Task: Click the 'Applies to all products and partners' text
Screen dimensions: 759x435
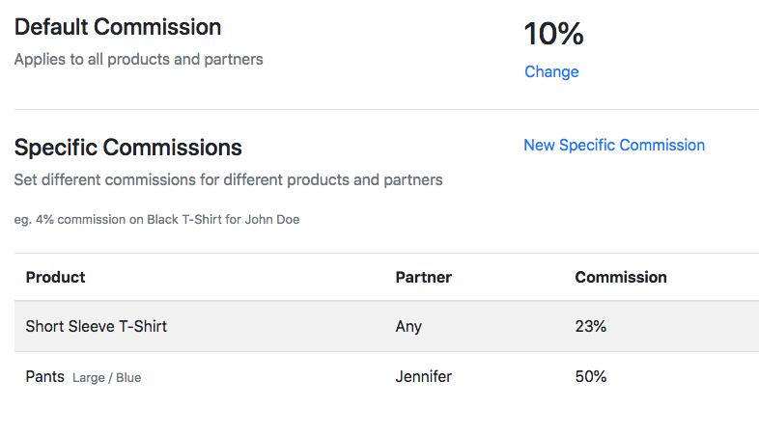Action: [x=138, y=59]
